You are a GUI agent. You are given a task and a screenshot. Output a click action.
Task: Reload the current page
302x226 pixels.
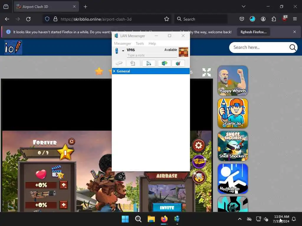(28, 19)
